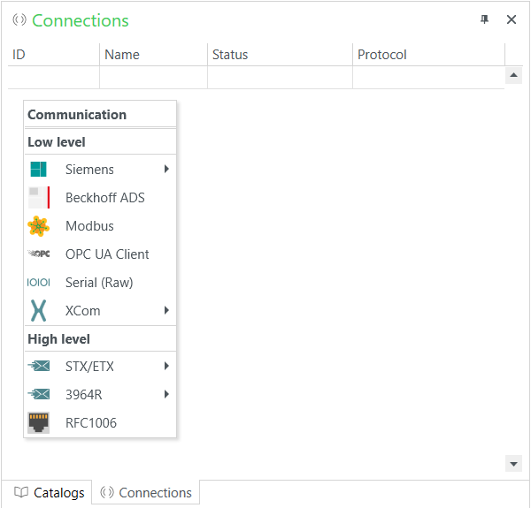Expand the XCom submenu arrow
Viewport: 531px width, 508px height.
[x=166, y=310]
